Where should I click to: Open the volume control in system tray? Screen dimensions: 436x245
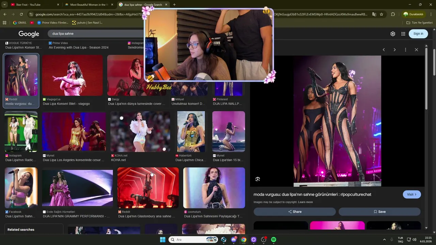click(415, 240)
